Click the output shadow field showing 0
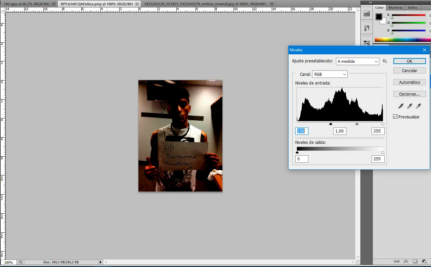Viewport: 431px width, 267px height. (302, 159)
